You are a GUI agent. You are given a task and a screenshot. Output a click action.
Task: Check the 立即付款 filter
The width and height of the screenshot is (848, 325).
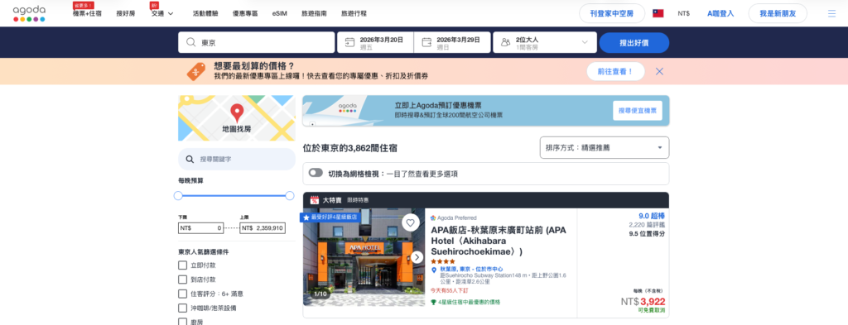(182, 265)
